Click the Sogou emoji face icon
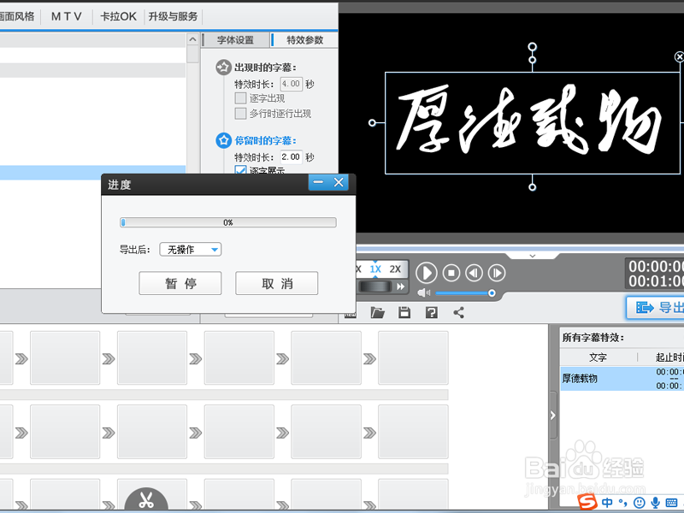 tap(639, 503)
